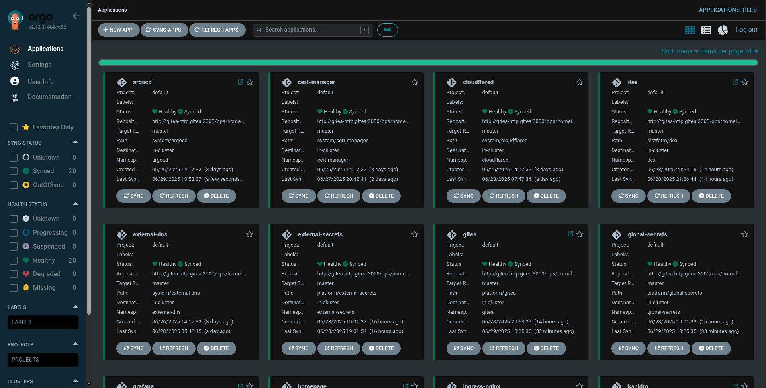Collapse sidebar with the back arrow
The height and width of the screenshot is (388, 766).
click(76, 16)
